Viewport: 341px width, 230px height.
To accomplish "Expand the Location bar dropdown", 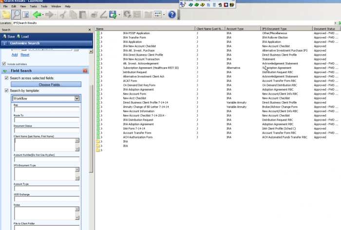I will 335,23.
